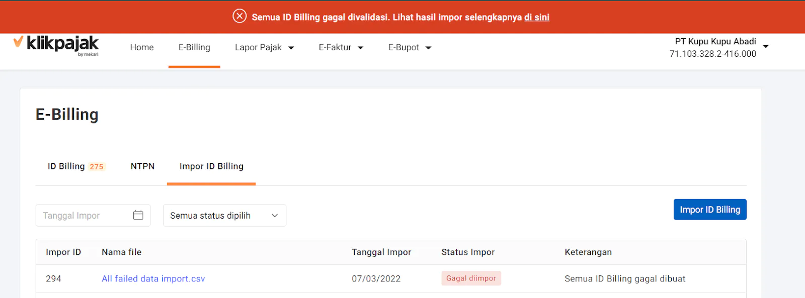This screenshot has width=805, height=298.
Task: Open the 'di sini' link in banner
Action: [537, 17]
